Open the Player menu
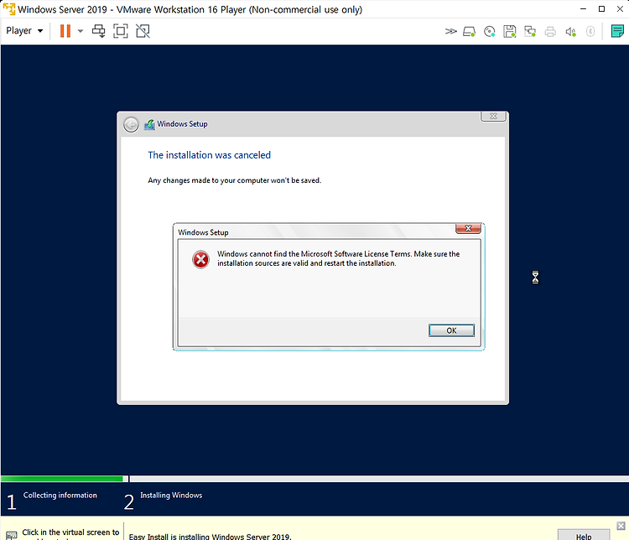The image size is (629, 540). (x=24, y=31)
